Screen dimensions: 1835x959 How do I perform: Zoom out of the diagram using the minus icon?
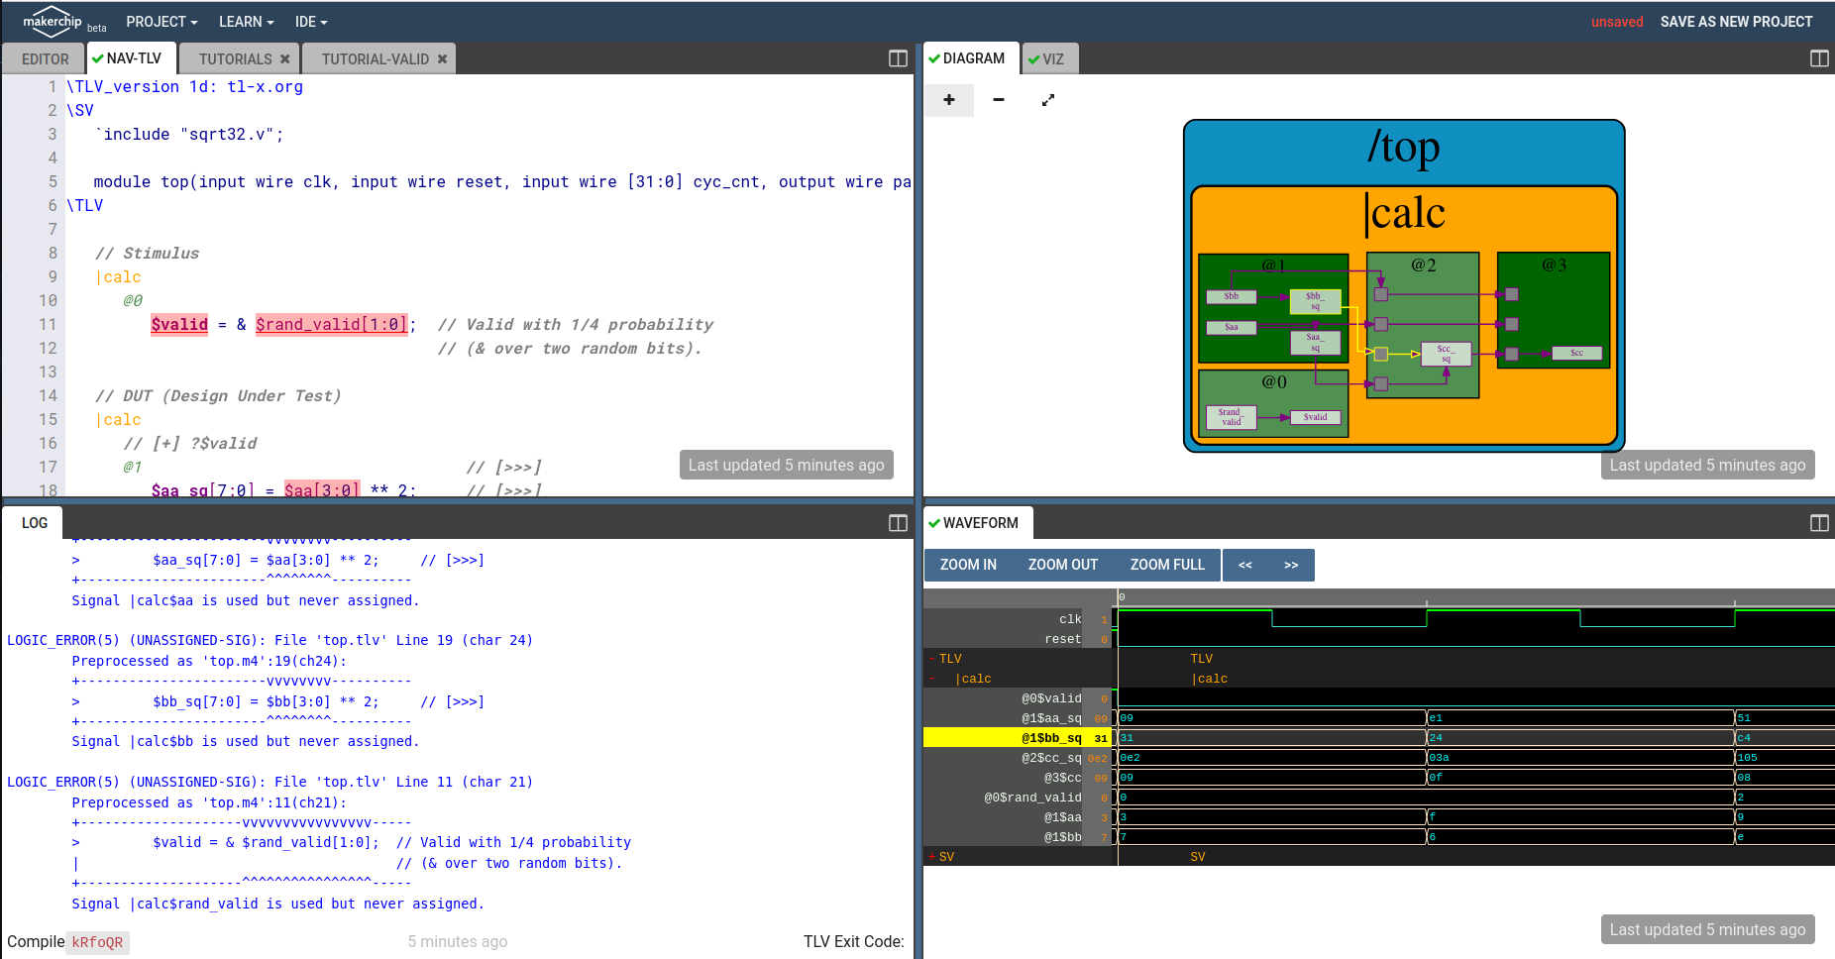click(998, 100)
